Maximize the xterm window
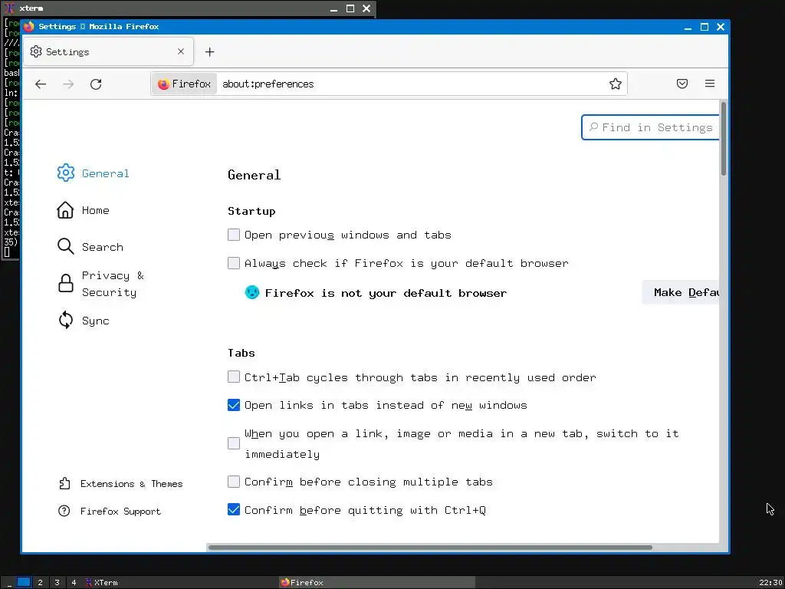Screen dimensions: 785x589 pyautogui.click(x=350, y=8)
